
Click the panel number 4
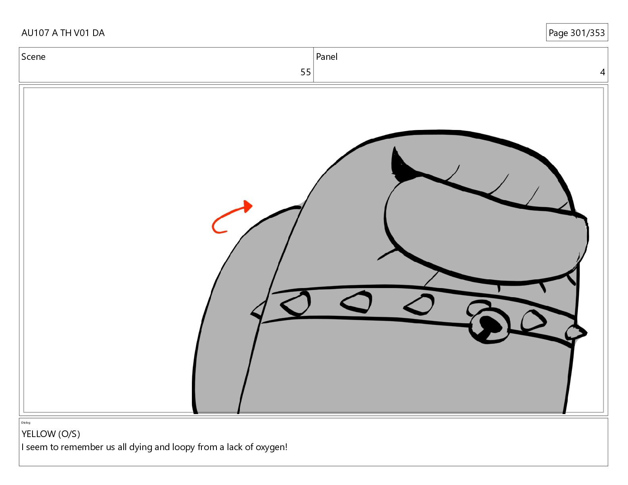[602, 72]
